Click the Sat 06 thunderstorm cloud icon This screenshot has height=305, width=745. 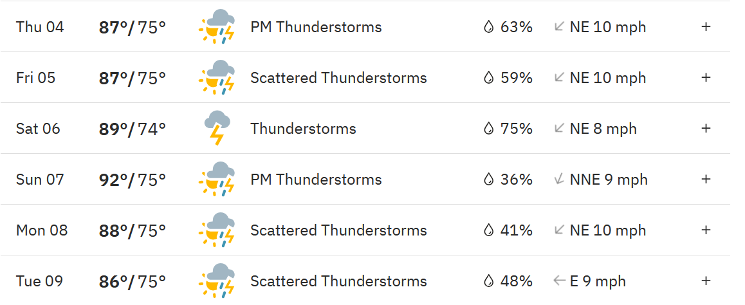pos(217,129)
